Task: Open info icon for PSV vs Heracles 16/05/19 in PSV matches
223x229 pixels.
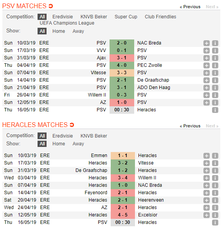Action: (x=215, y=110)
